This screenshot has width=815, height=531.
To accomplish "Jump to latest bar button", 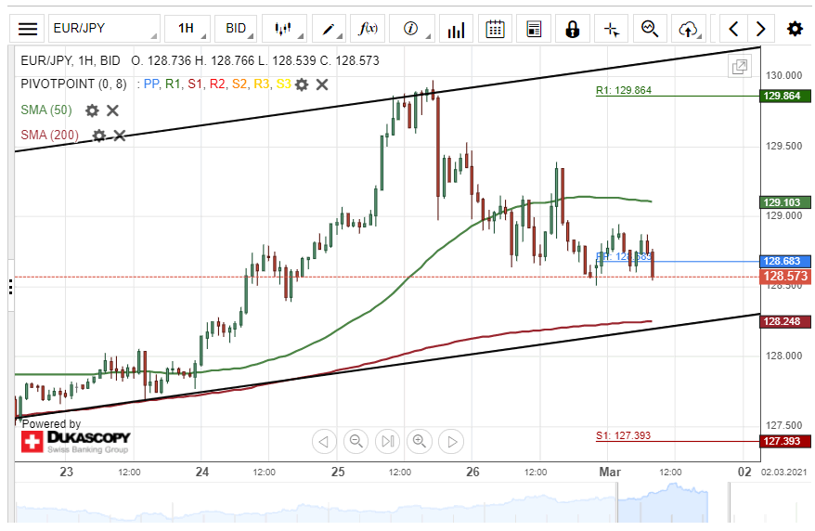I will tap(388, 441).
